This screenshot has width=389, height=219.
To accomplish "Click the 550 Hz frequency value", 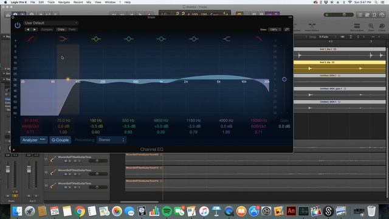I will 128,120.
